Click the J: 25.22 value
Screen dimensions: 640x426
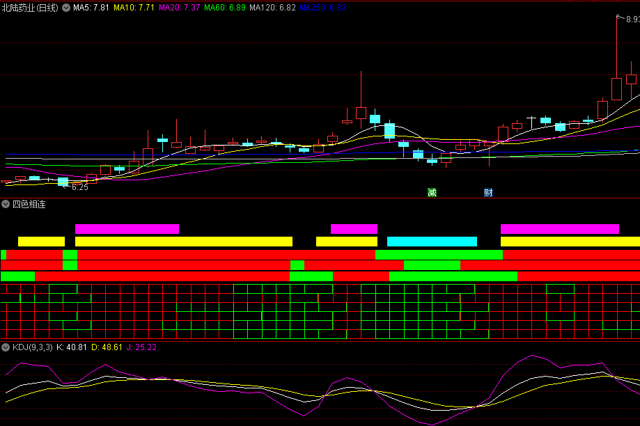(141, 347)
